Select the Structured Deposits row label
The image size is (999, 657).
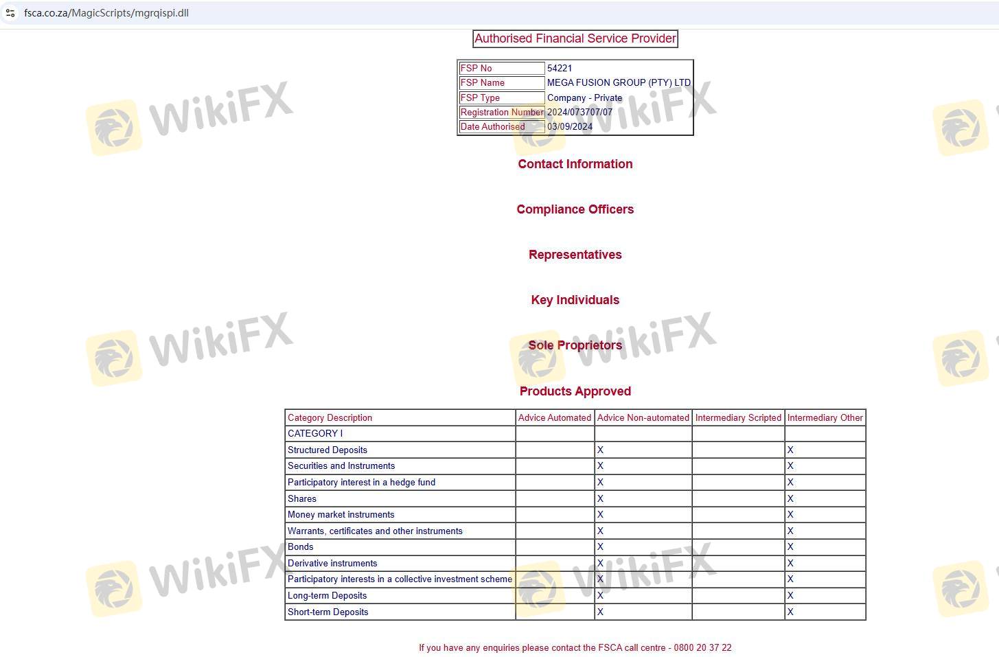point(328,450)
